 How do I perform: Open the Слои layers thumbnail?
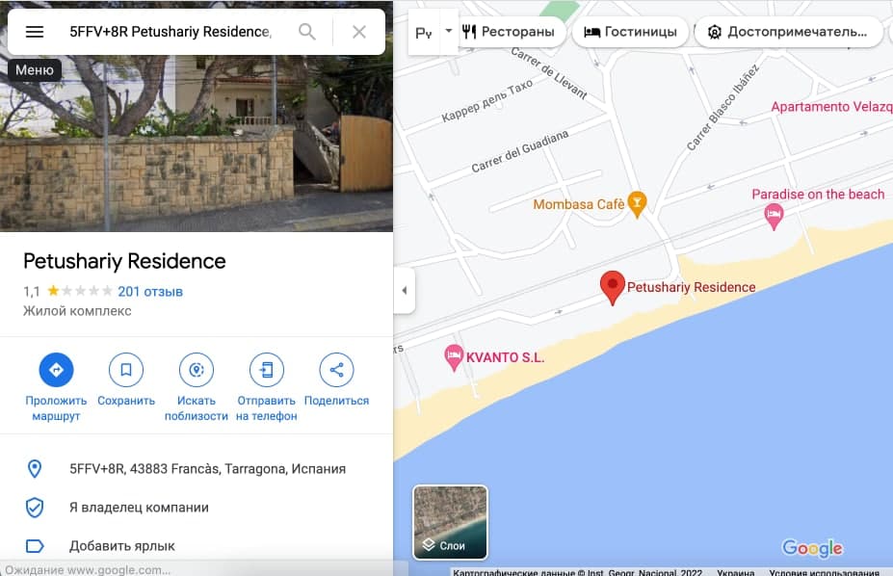point(450,522)
